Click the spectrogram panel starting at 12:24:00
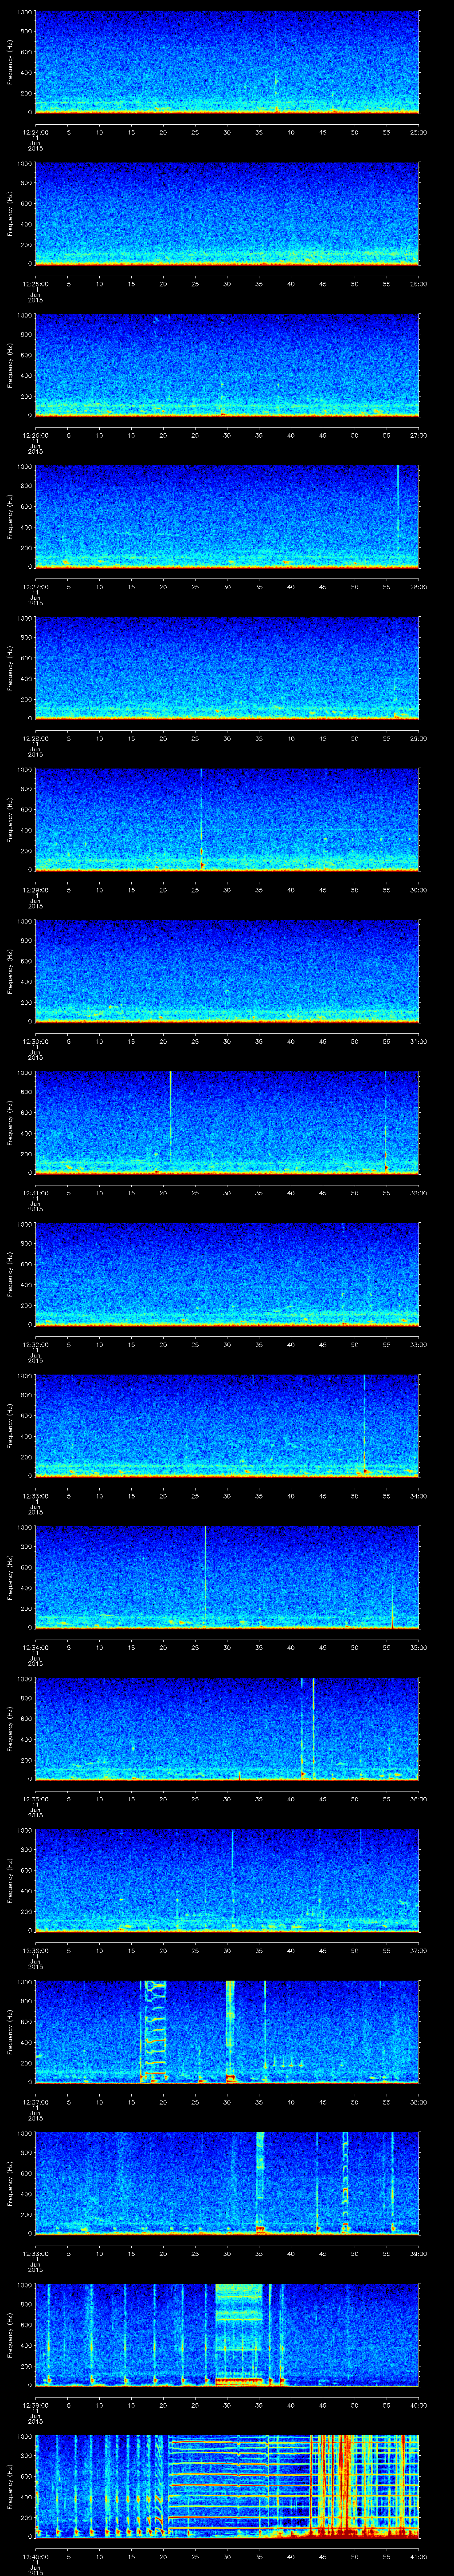The width and height of the screenshot is (454, 2576). coord(227,62)
